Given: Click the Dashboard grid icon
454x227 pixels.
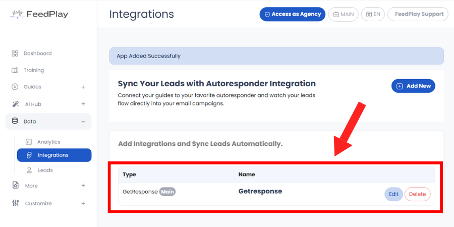Looking at the screenshot, I should point(15,53).
